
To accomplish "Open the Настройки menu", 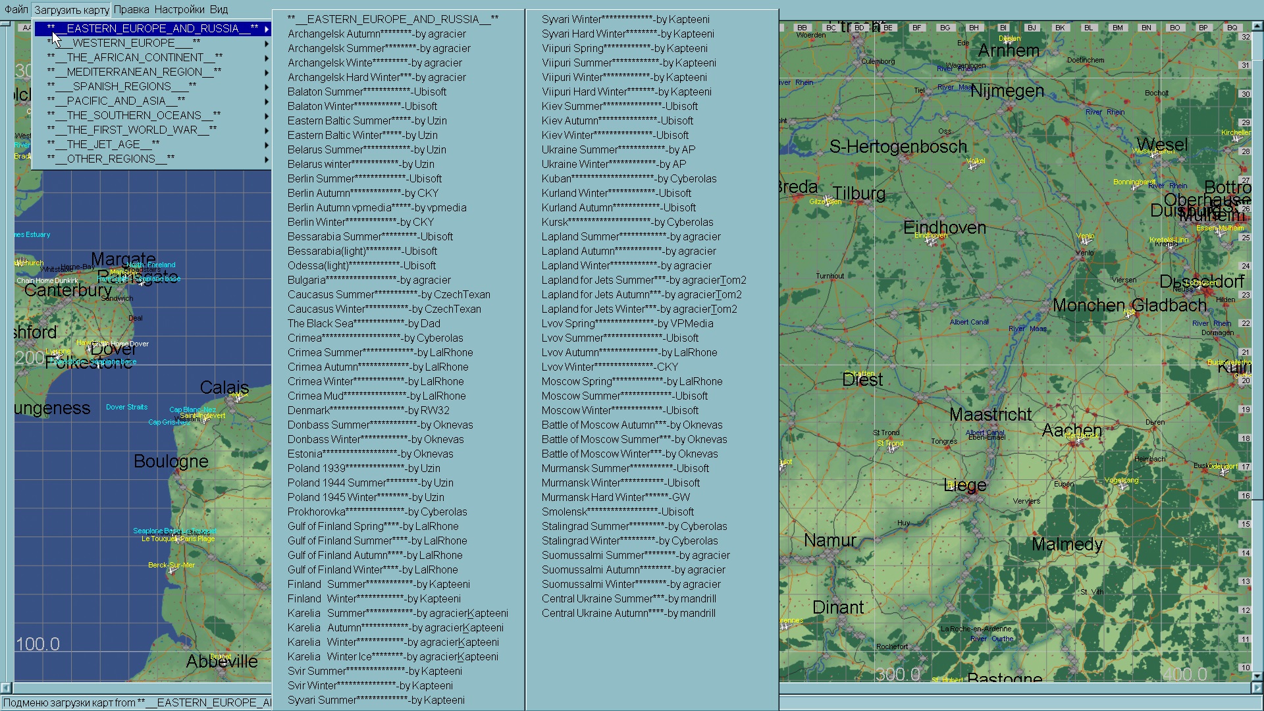I will click(x=179, y=9).
